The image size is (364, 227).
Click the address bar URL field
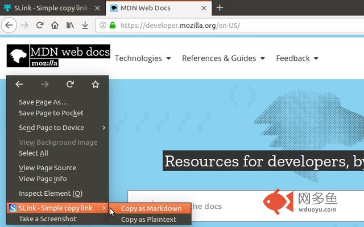[x=230, y=25]
